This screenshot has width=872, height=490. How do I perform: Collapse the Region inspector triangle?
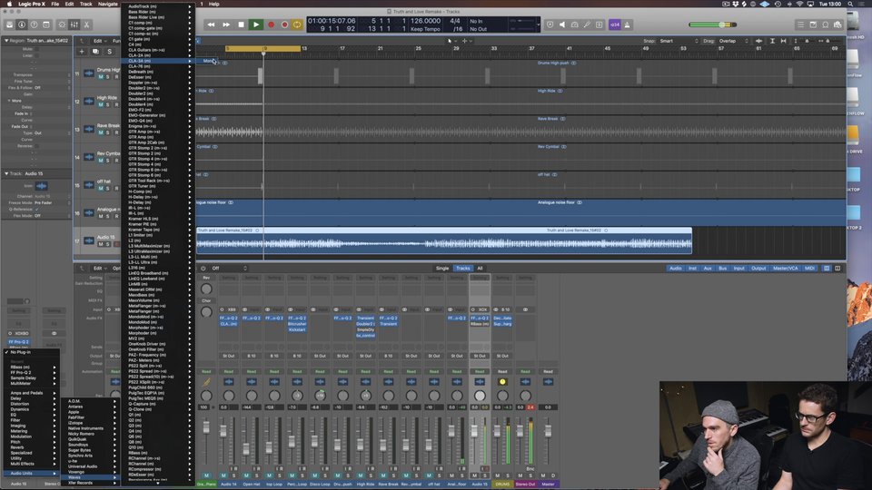[x=6, y=41]
